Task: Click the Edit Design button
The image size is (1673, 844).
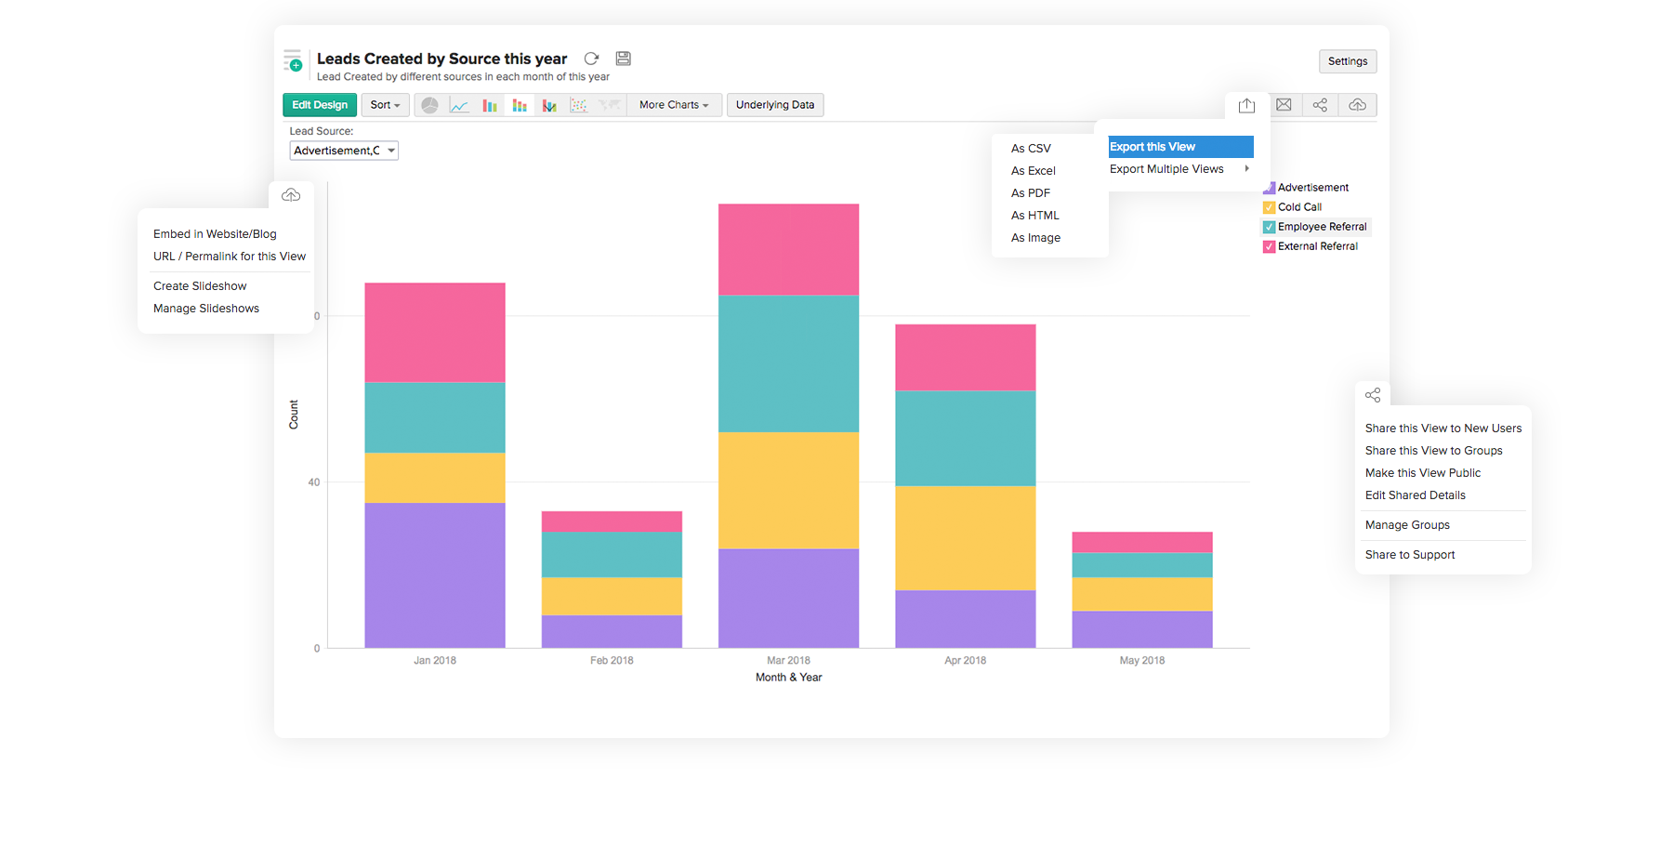Action: pos(320,105)
